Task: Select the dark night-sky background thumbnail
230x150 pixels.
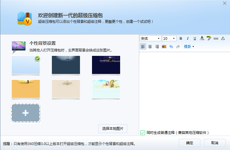Action: 106,65
